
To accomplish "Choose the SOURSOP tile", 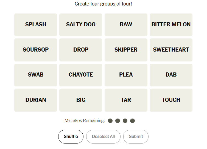I will click(x=36, y=50).
